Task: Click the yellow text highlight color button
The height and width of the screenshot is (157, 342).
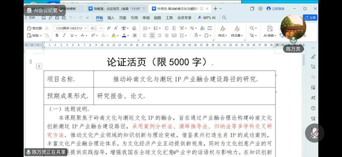Action: click(114, 35)
